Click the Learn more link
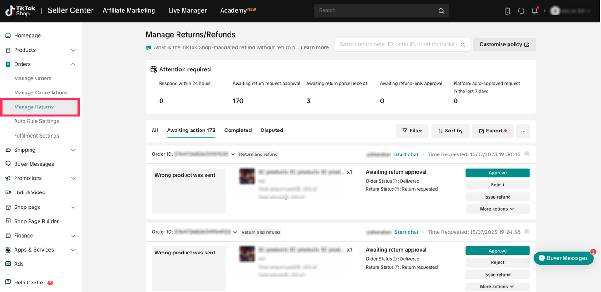The height and width of the screenshot is (292, 601). pyautogui.click(x=315, y=48)
